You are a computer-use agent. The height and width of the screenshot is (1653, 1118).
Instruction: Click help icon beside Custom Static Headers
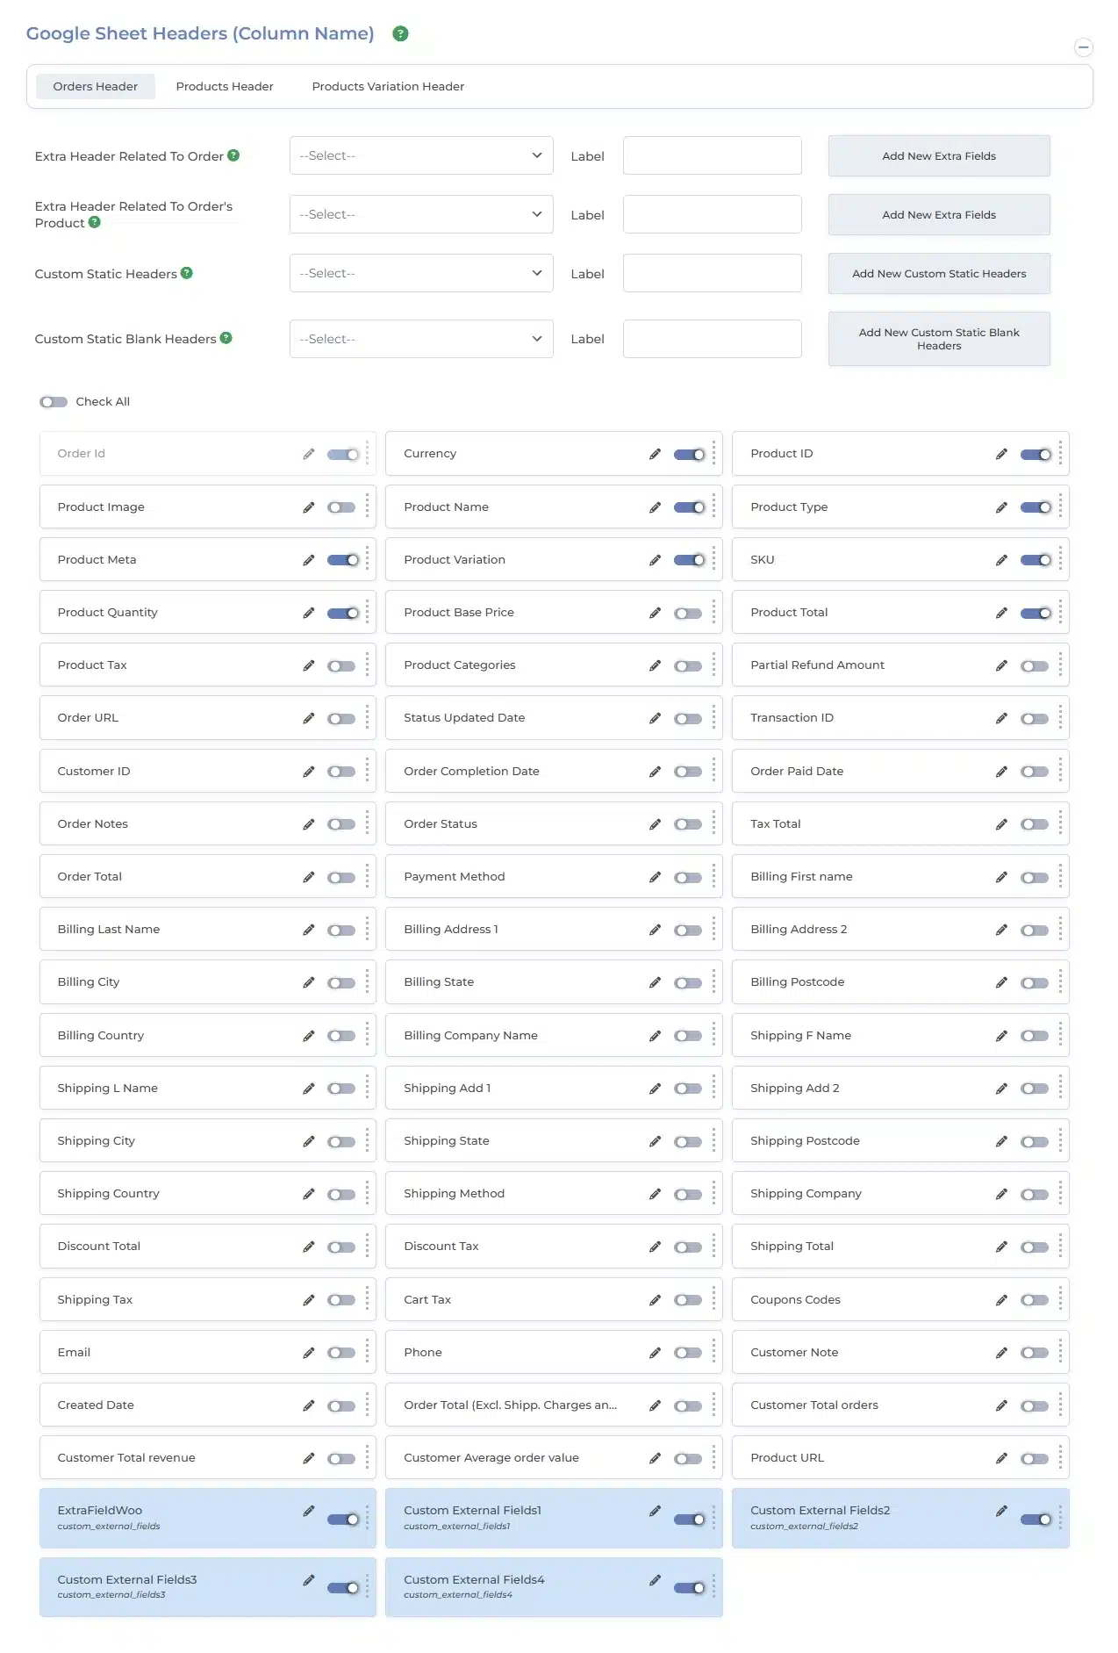(x=187, y=273)
